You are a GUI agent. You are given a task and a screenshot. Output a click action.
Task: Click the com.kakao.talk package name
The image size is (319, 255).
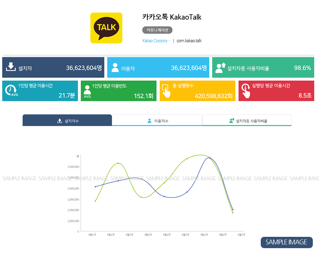click(189, 41)
